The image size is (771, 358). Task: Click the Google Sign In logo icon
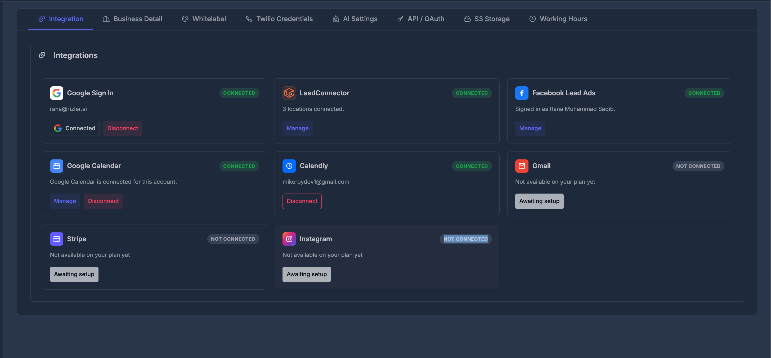[x=57, y=93]
